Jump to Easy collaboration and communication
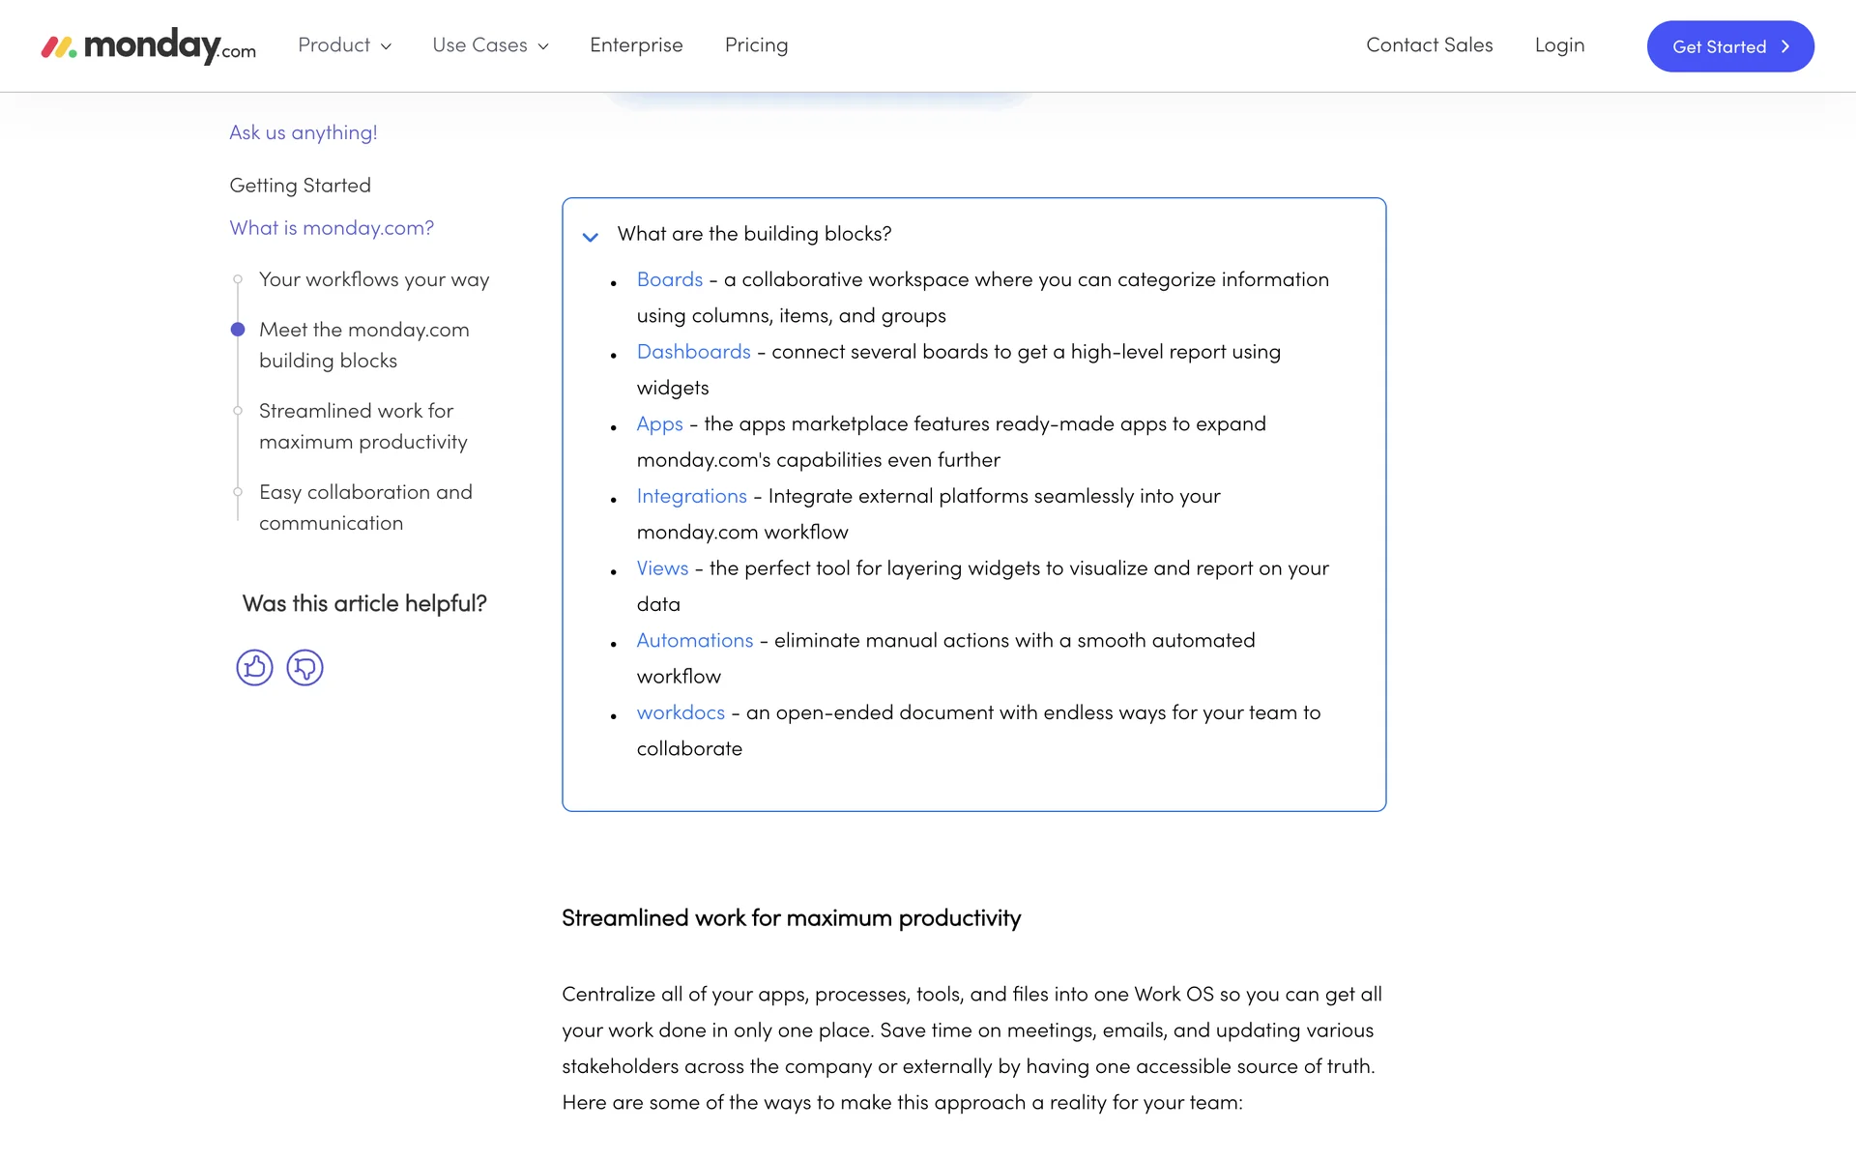Viewport: 1856px width, 1160px height. coord(365,507)
